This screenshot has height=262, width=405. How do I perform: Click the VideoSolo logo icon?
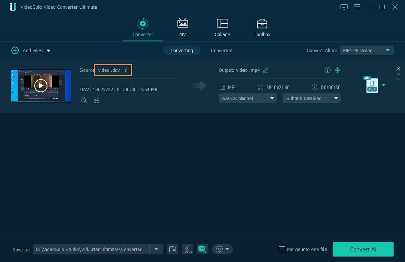(13, 7)
